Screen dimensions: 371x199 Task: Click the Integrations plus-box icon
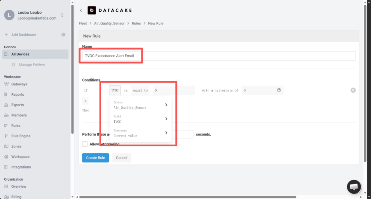[x=6, y=167]
